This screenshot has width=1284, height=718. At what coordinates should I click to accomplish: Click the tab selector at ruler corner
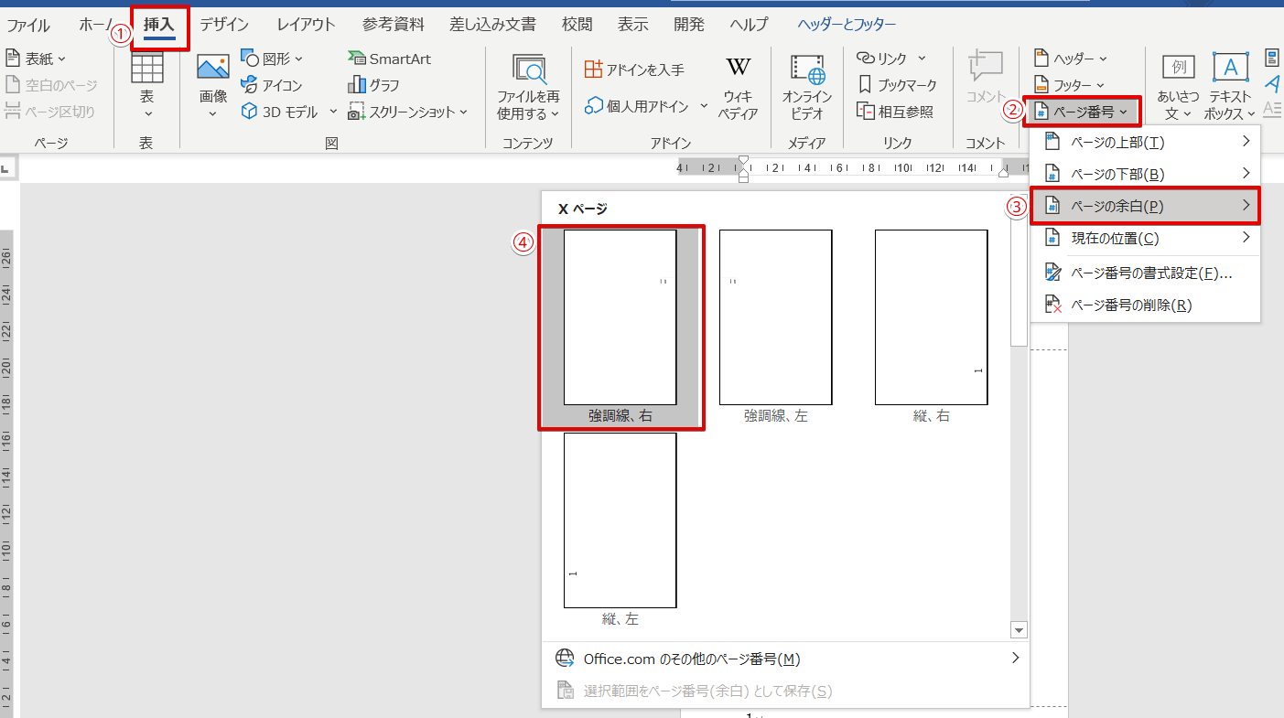(7, 169)
